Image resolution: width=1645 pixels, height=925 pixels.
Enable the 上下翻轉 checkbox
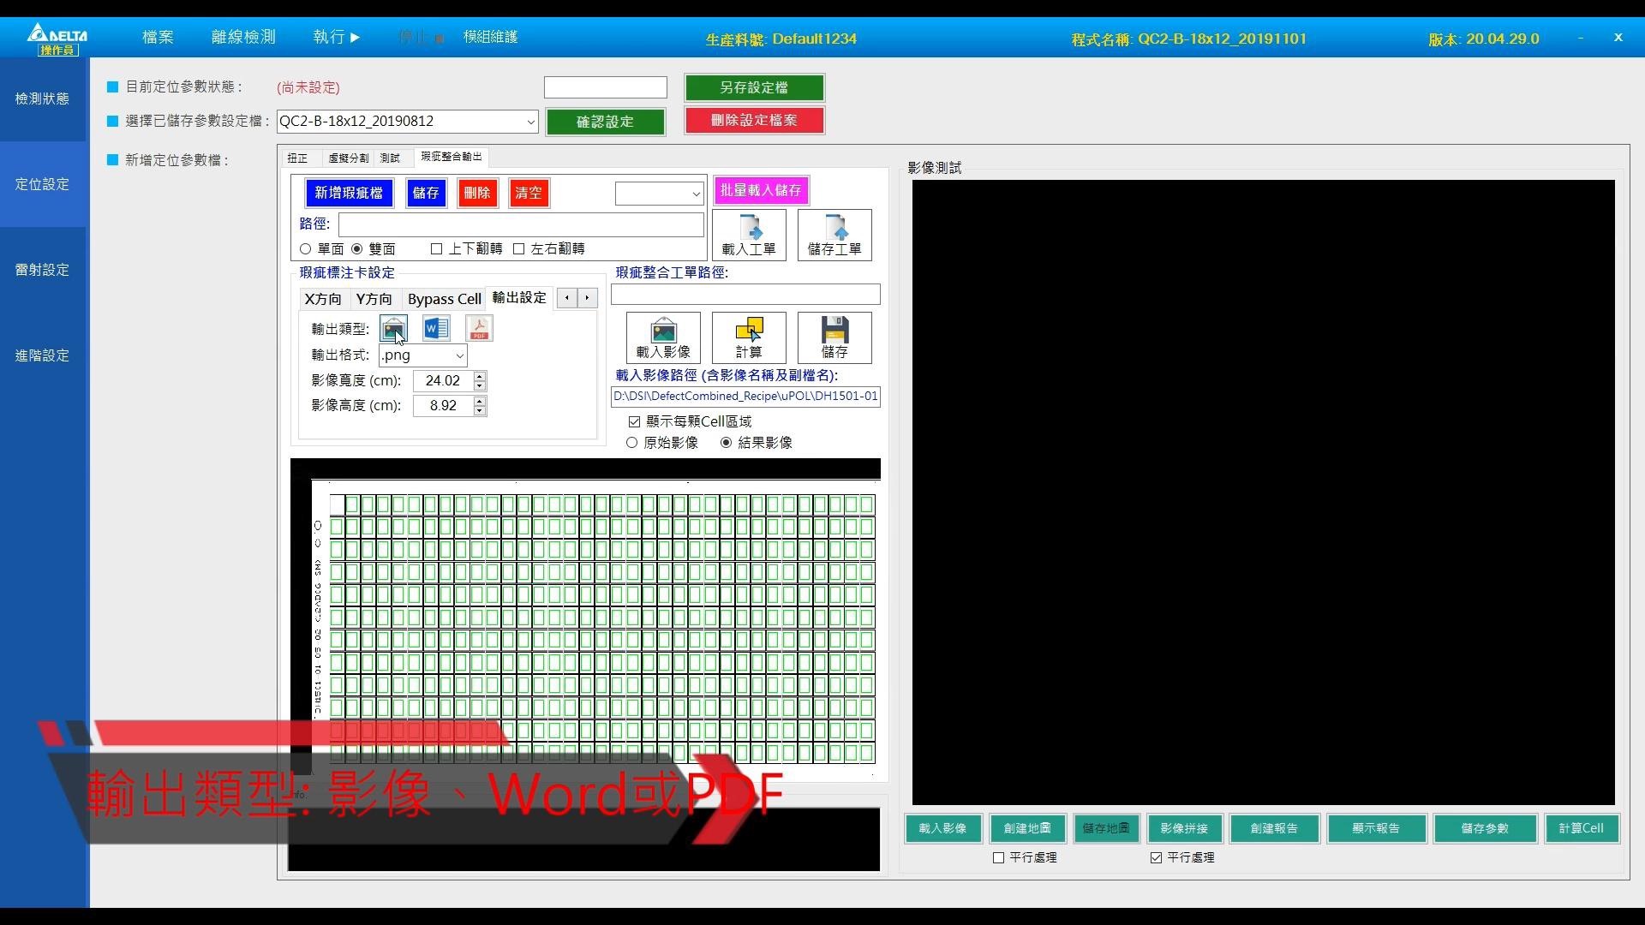[x=437, y=249]
